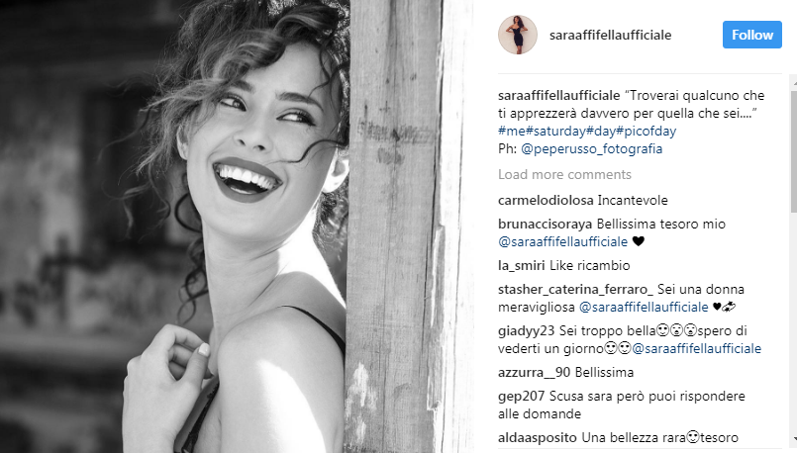Viewport: 797px width, 453px height.
Task: Open the #me hashtag
Action: coord(511,131)
